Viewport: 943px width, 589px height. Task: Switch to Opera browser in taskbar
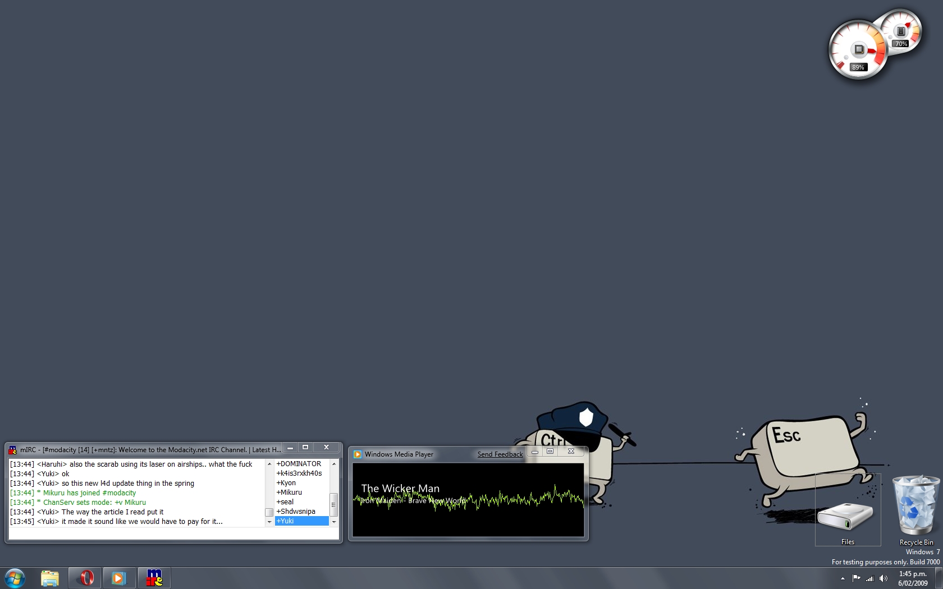pyautogui.click(x=85, y=578)
